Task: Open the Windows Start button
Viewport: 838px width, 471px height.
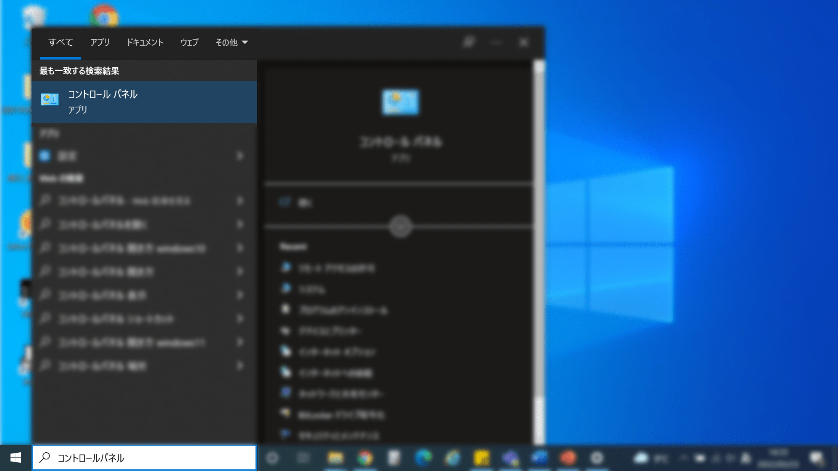Action: point(16,457)
